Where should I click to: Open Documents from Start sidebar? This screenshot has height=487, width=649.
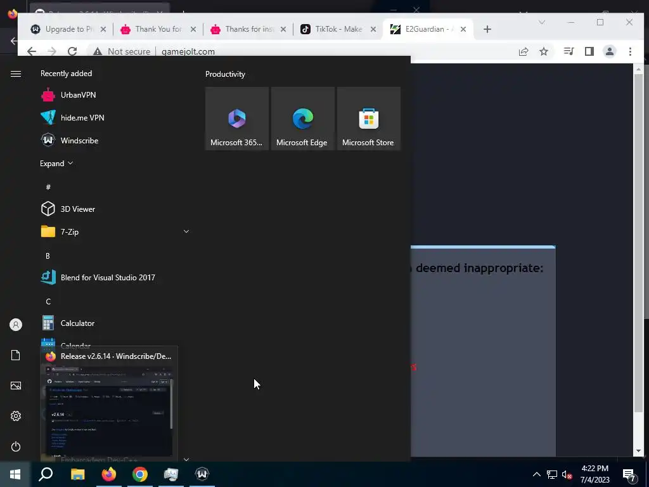pyautogui.click(x=16, y=355)
